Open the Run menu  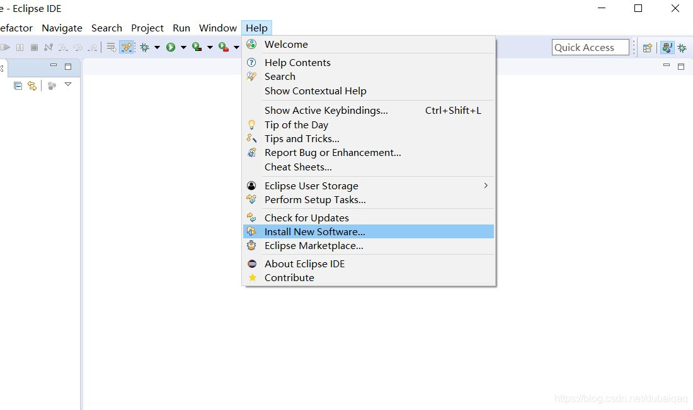(x=181, y=28)
